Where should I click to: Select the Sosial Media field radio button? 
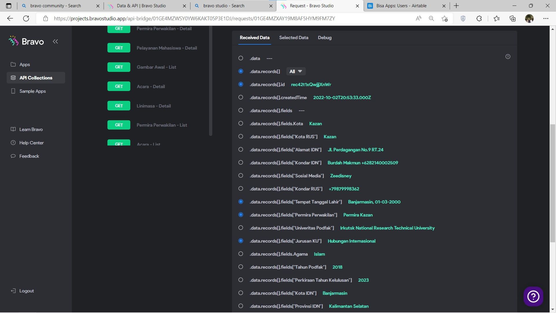pos(241,176)
